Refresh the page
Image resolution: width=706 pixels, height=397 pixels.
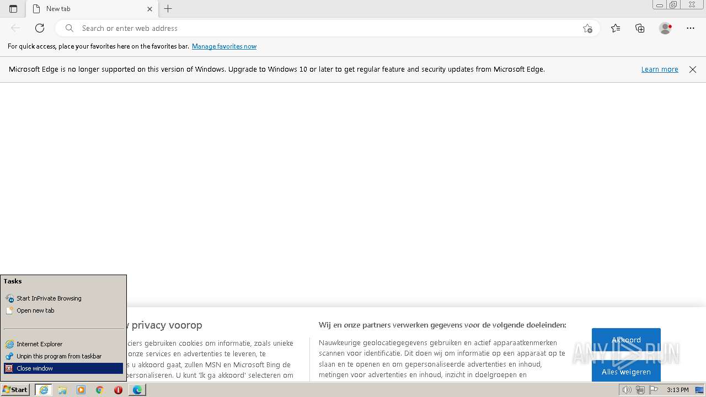coord(40,28)
